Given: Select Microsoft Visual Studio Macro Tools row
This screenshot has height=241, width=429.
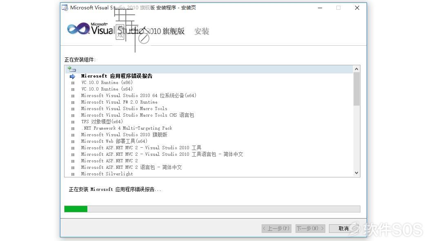Looking at the screenshot, I should (x=124, y=109).
